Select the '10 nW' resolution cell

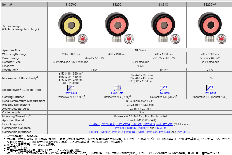(x=164, y=70)
